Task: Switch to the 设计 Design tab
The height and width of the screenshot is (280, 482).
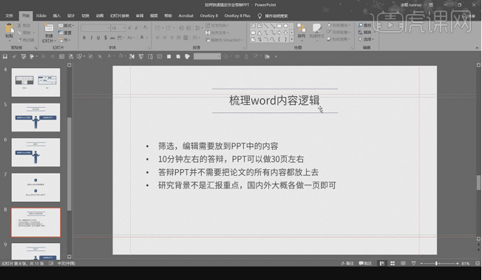Action: point(71,16)
